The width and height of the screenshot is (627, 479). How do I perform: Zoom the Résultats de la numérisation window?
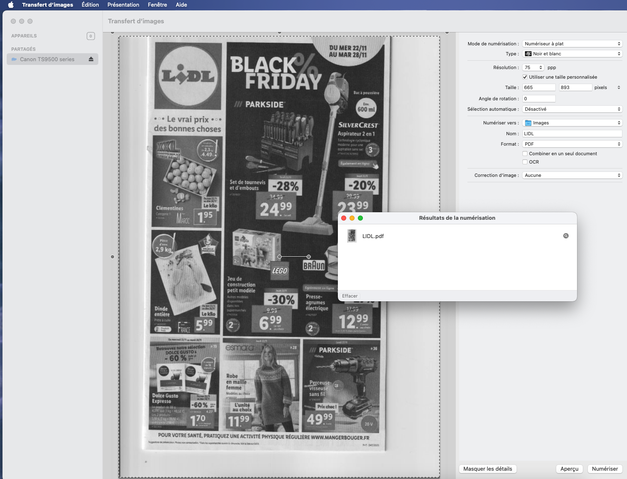pos(360,218)
